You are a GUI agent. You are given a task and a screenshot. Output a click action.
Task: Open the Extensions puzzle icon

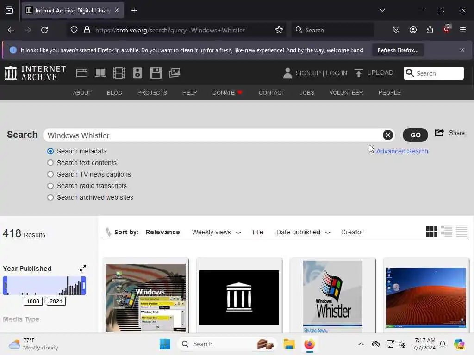click(x=430, y=30)
